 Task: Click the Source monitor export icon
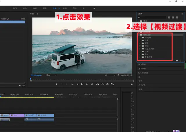click(x=24, y=85)
